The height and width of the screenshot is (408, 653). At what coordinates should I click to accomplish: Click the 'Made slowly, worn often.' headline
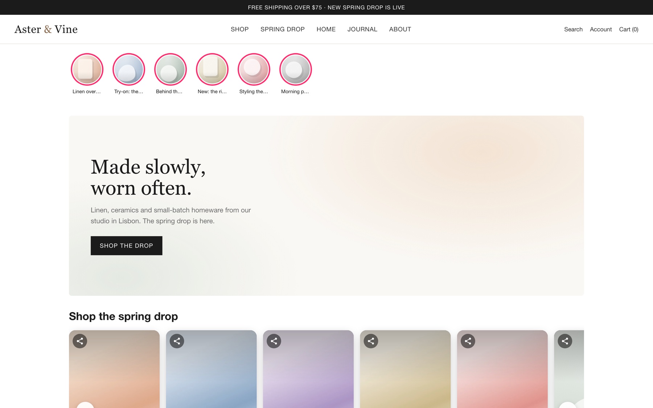point(148,177)
